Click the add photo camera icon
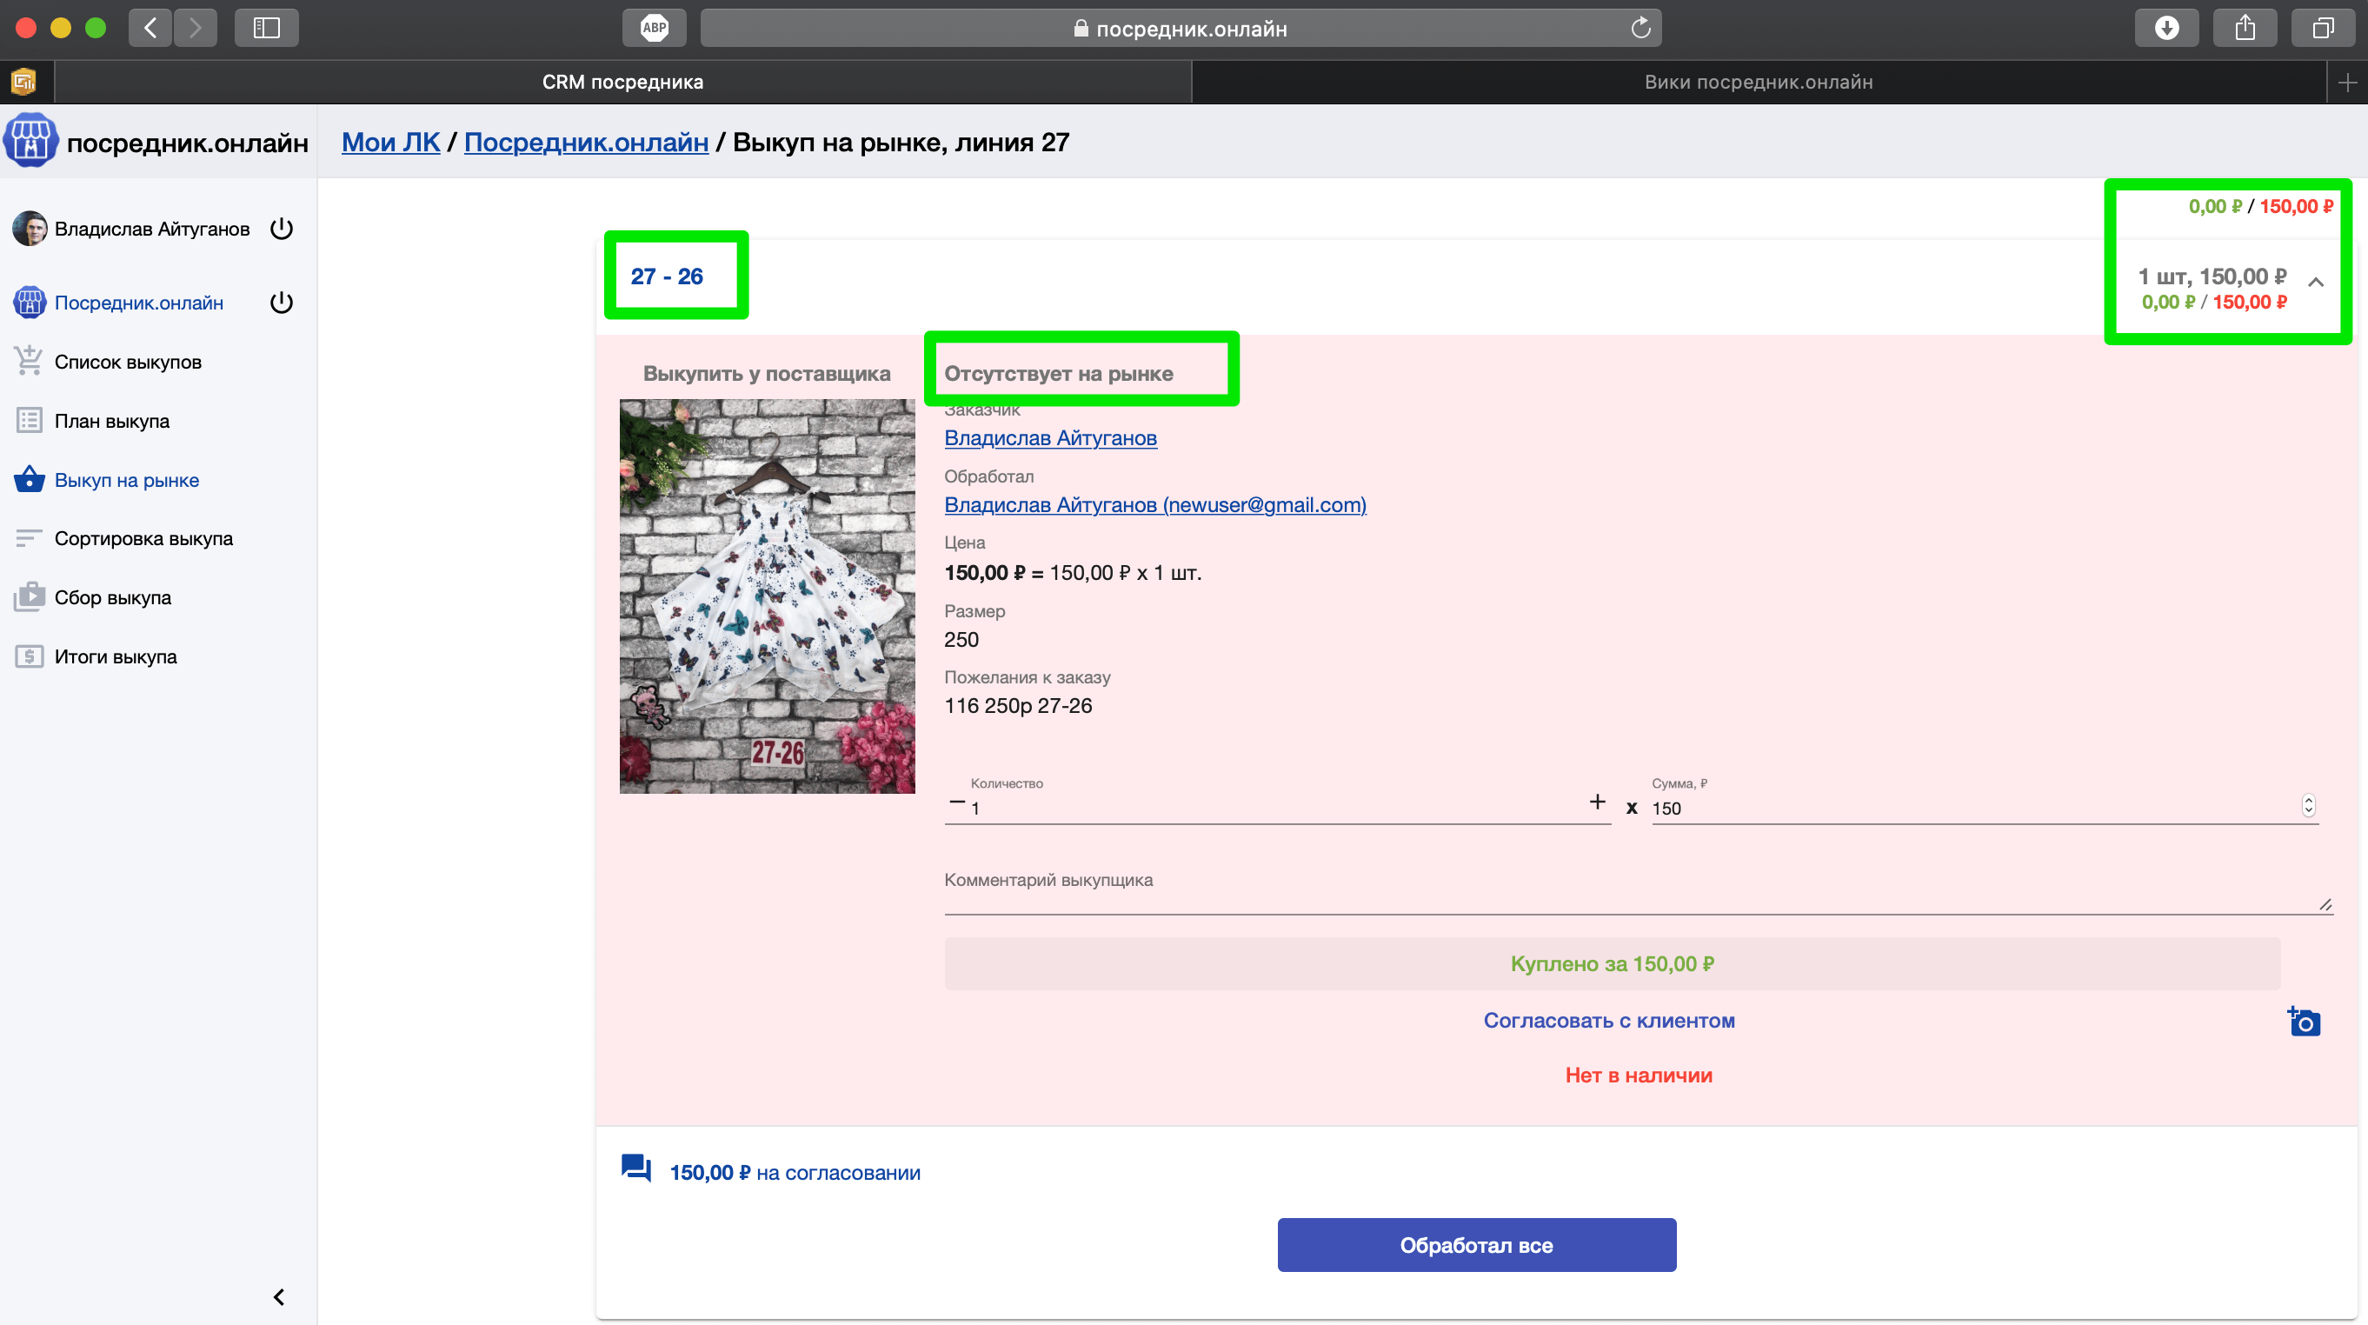This screenshot has width=2368, height=1325. coord(2304,1022)
